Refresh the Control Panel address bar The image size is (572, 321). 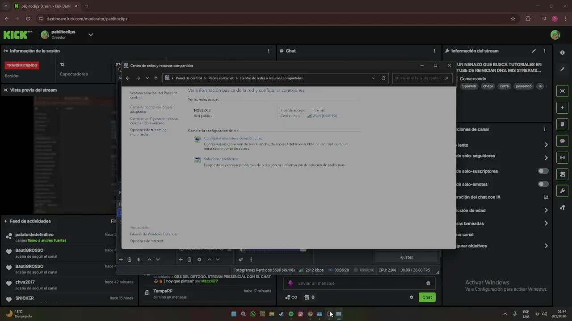(x=383, y=78)
